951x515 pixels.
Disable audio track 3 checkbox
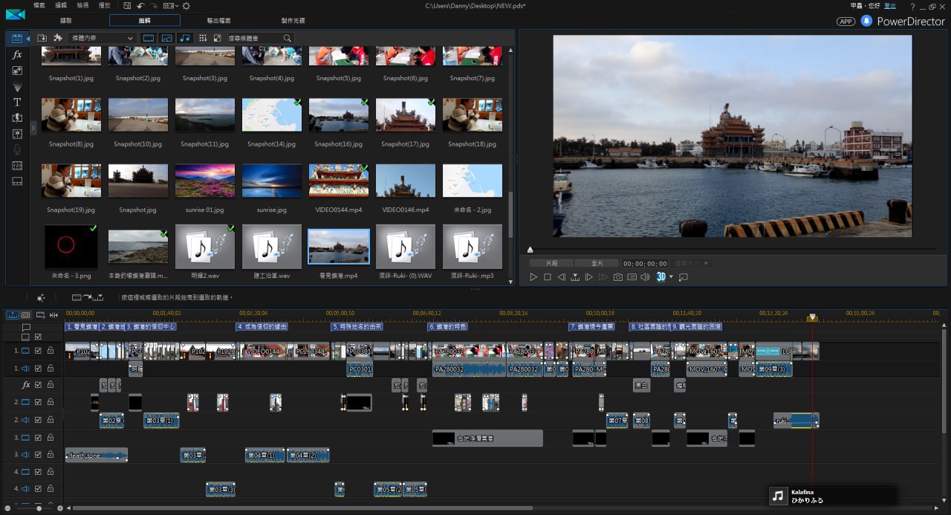39,454
